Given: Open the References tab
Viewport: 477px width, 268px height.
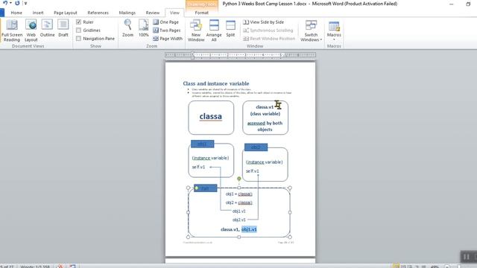Looking at the screenshot, I should point(98,13).
